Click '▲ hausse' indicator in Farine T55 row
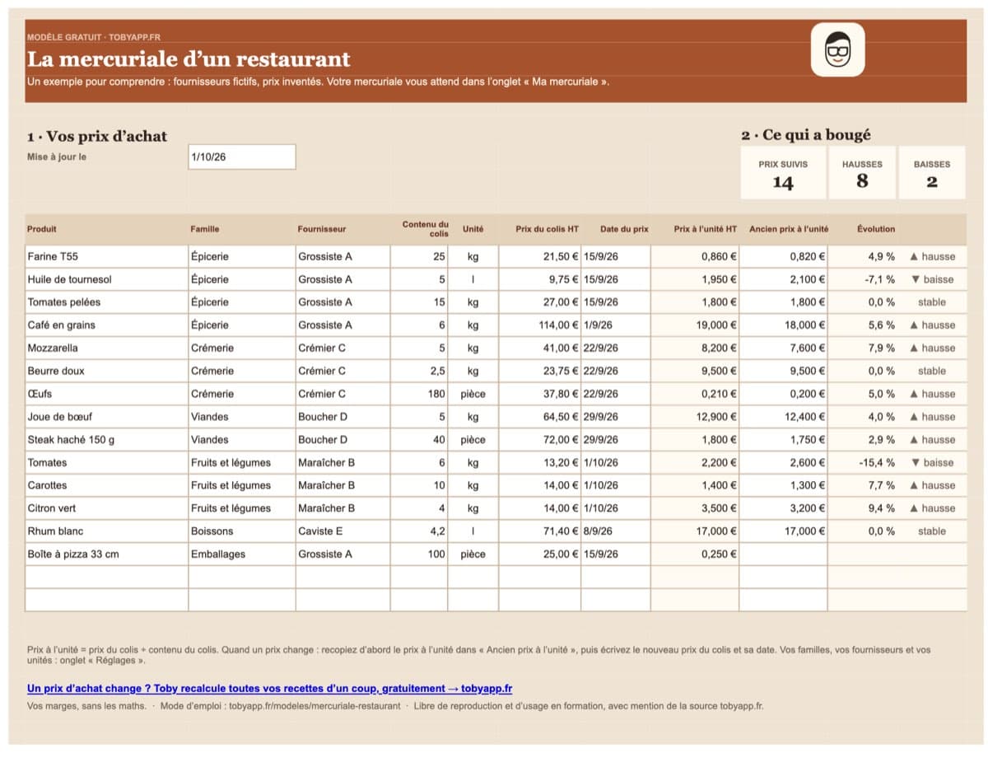The image size is (988, 767). click(x=933, y=256)
